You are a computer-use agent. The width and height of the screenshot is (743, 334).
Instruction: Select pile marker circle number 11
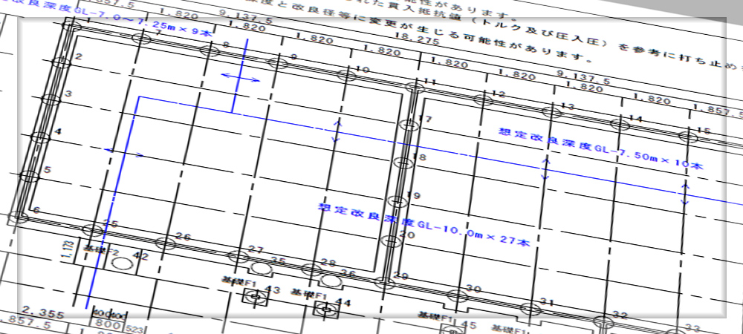[414, 87]
